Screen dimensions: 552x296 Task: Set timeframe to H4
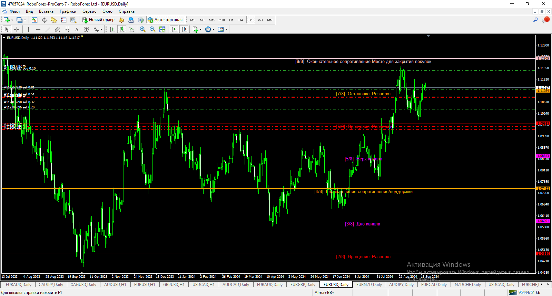pos(240,20)
